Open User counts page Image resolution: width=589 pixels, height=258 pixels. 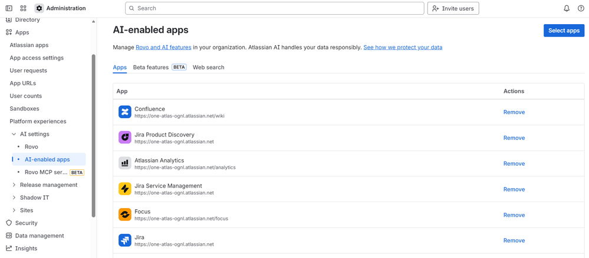(x=25, y=96)
